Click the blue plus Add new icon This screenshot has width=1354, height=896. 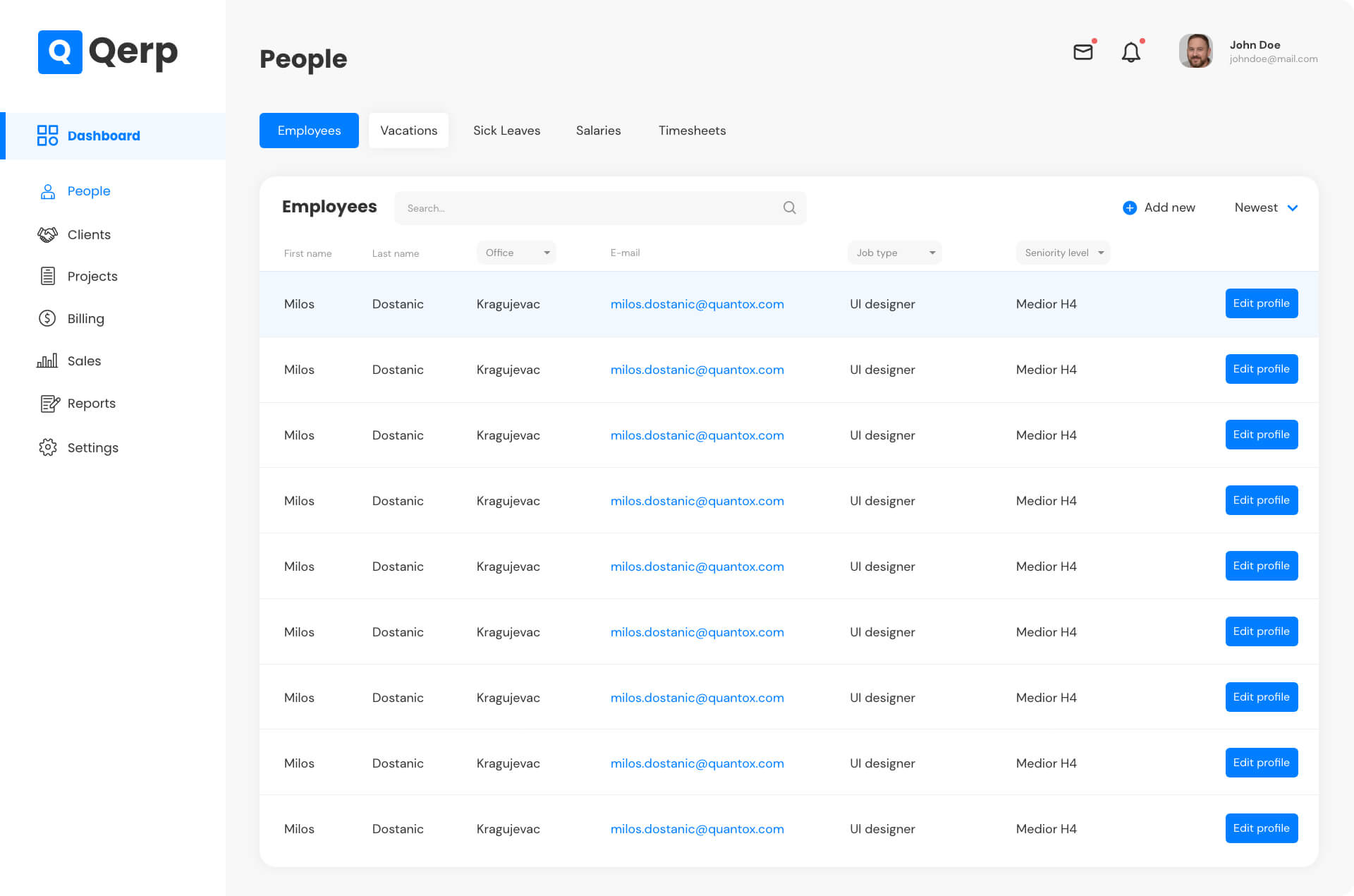tap(1129, 208)
